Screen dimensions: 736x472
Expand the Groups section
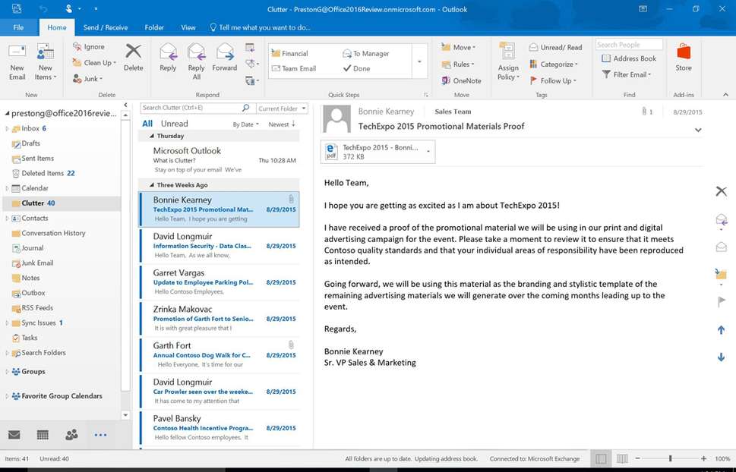7,372
